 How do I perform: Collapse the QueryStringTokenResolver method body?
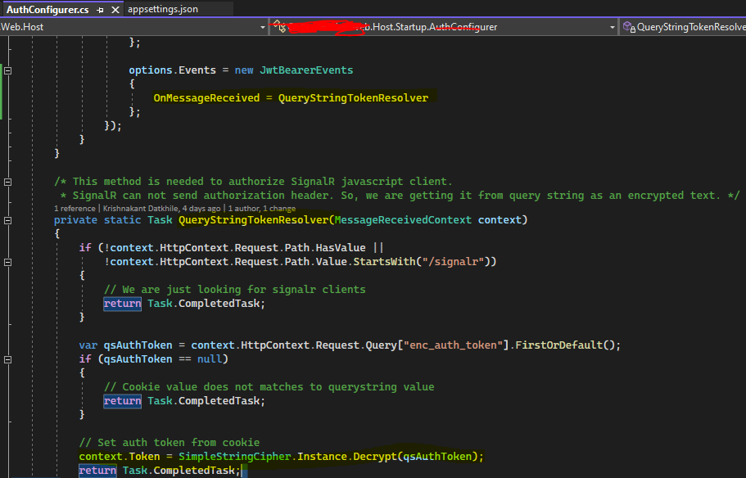(x=7, y=220)
